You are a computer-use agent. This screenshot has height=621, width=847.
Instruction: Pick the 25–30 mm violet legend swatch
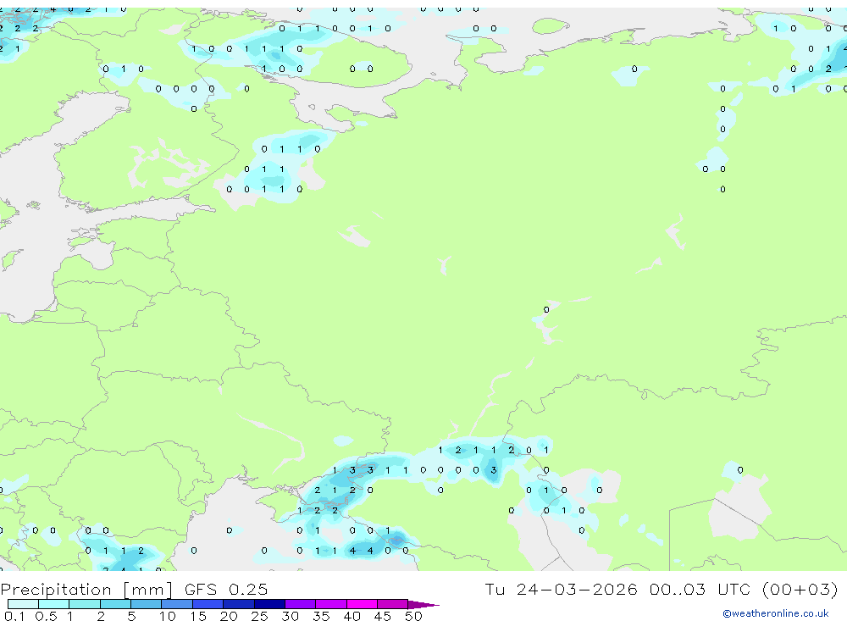[x=269, y=604]
